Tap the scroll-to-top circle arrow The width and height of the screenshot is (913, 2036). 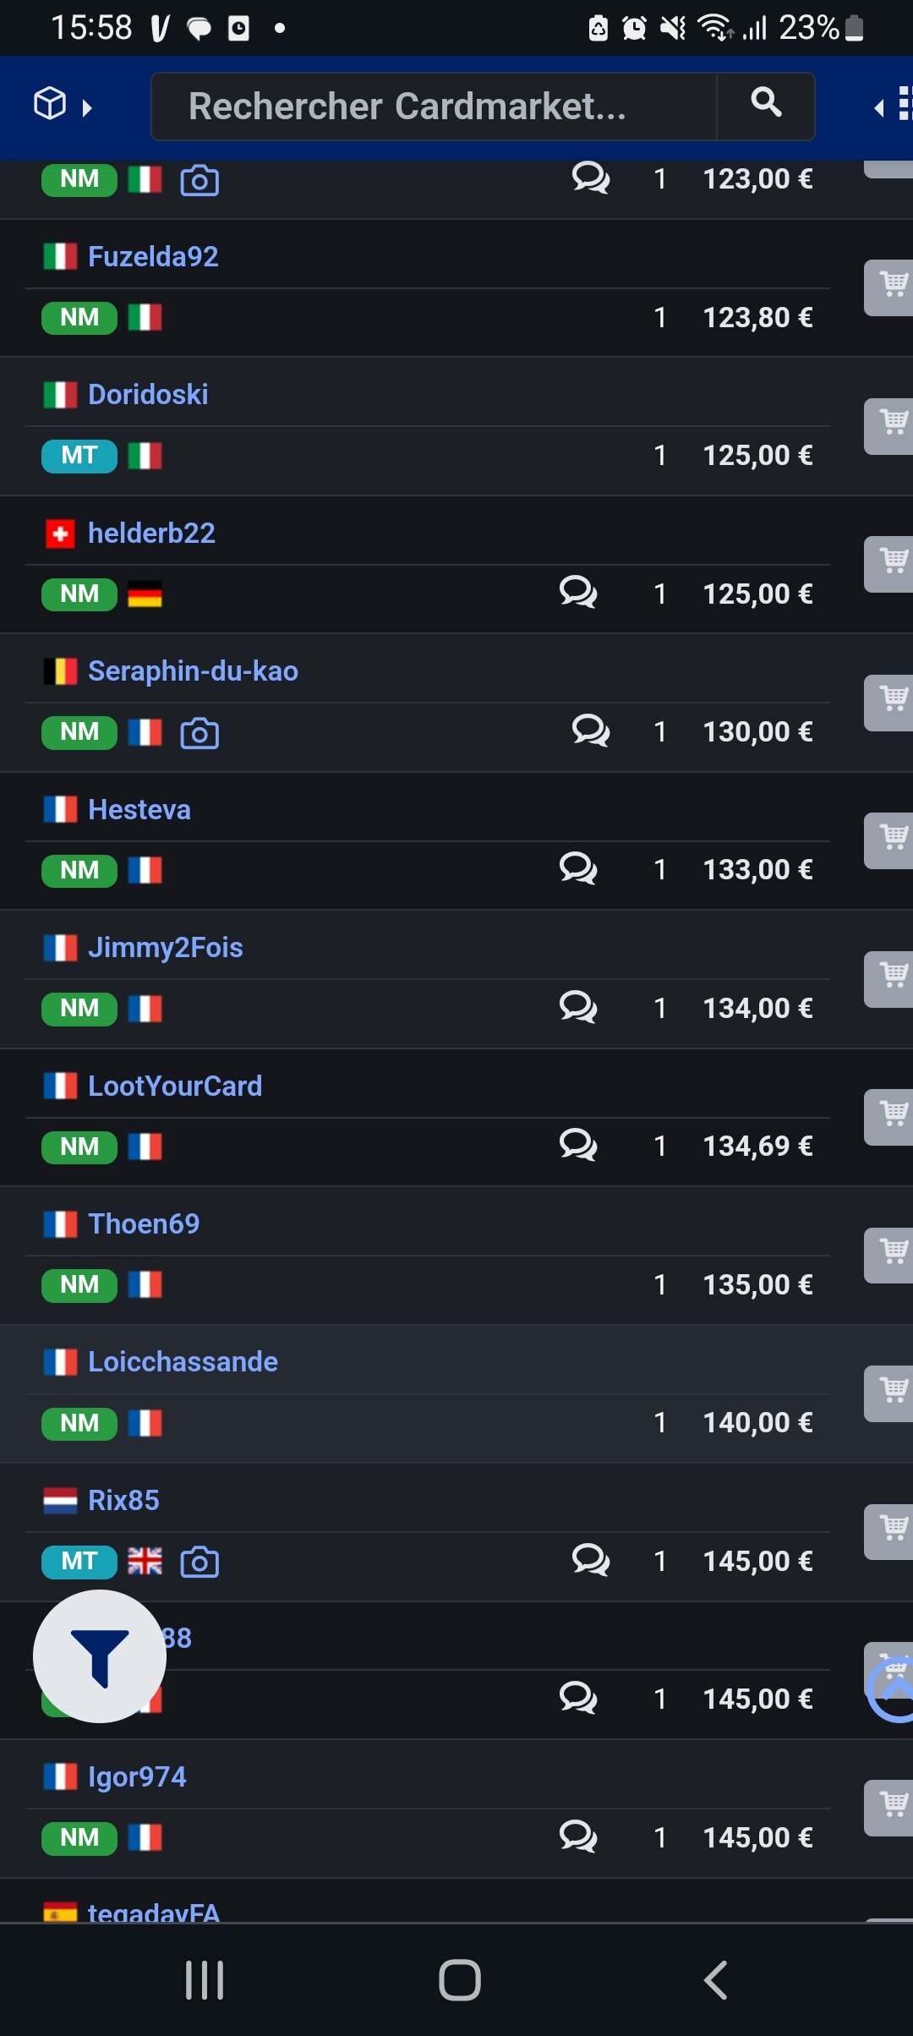(x=893, y=1689)
